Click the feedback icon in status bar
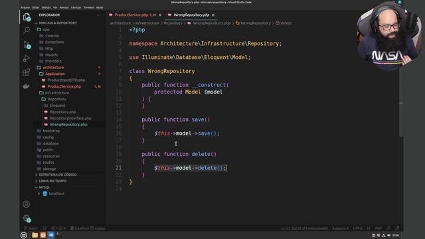The width and height of the screenshot is (425, 239). click(388, 228)
